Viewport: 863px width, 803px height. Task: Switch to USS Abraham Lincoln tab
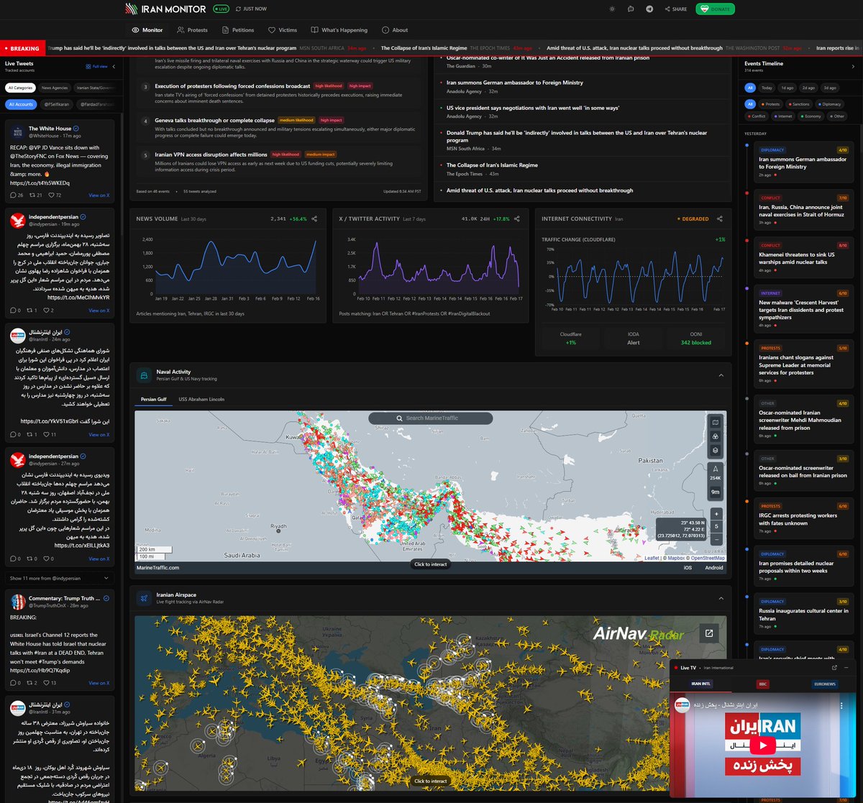[x=201, y=399]
